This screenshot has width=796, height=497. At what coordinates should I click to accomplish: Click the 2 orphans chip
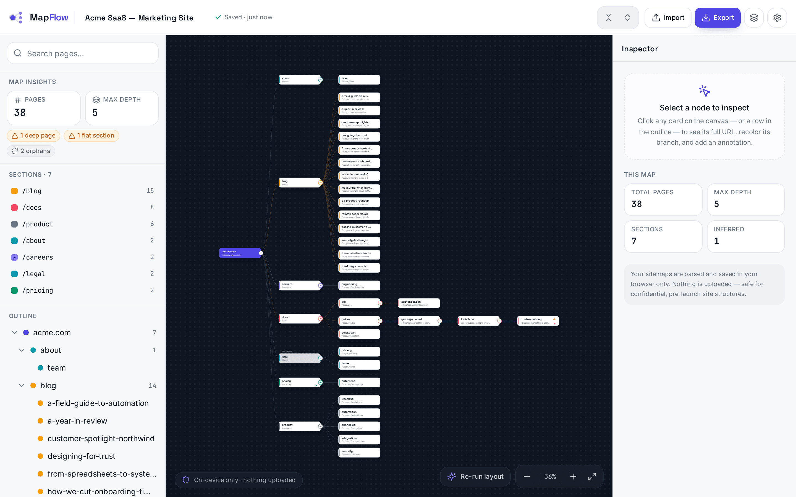click(31, 151)
